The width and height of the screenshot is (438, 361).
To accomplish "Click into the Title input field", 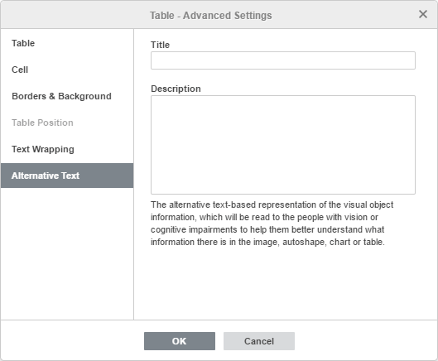I will click(283, 60).
